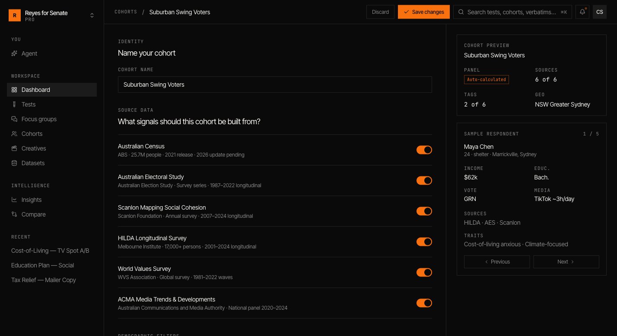Open the CS user avatar menu
617x336 pixels.
[600, 12]
